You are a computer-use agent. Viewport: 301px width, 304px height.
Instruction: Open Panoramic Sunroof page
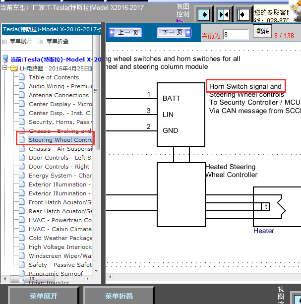56,273
